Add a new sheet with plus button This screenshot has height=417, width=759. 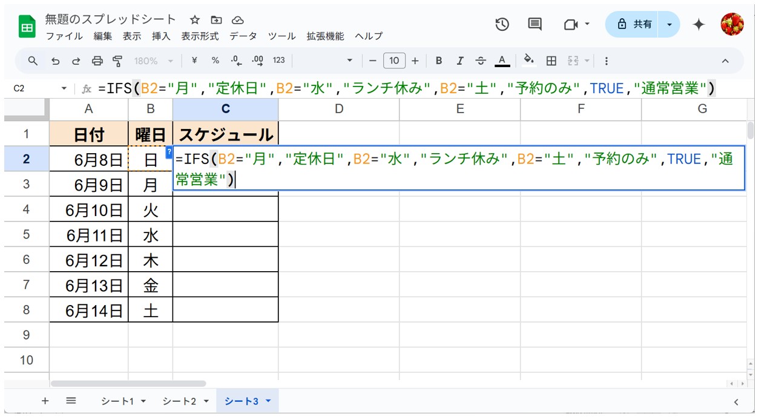(x=45, y=401)
